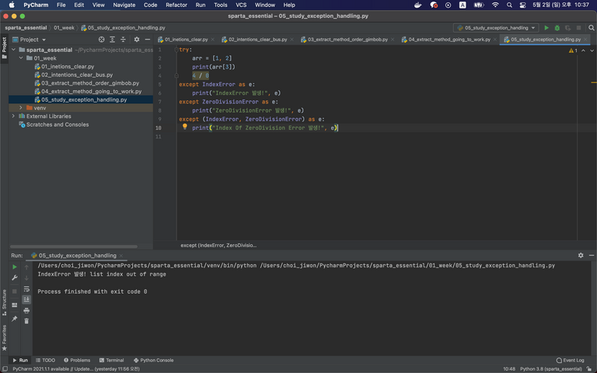Open macOS Spotlight search icon
Viewport: 597px width, 373px height.
tap(509, 5)
